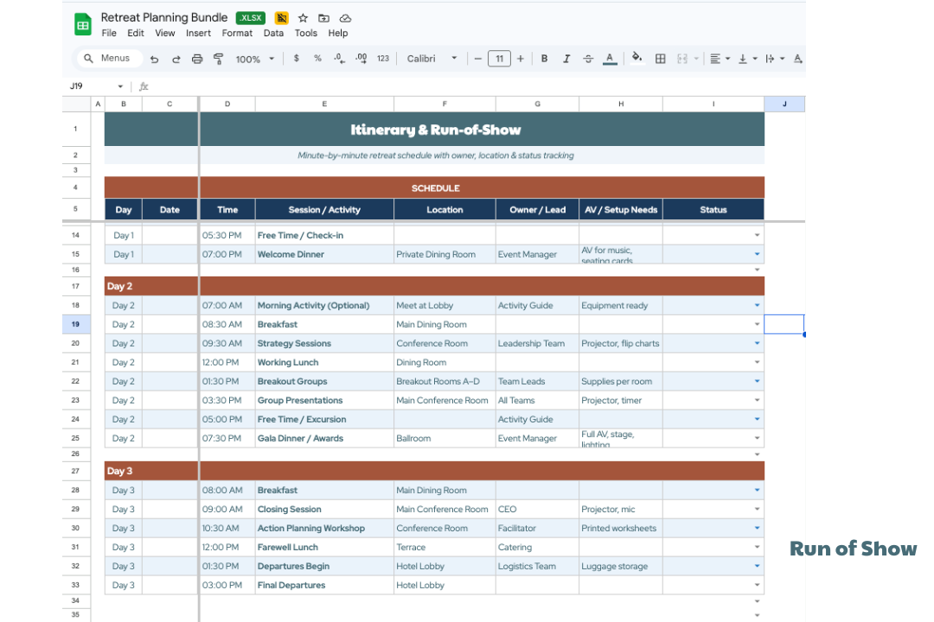Toggle bold formatting
The width and height of the screenshot is (934, 622).
coord(544,59)
